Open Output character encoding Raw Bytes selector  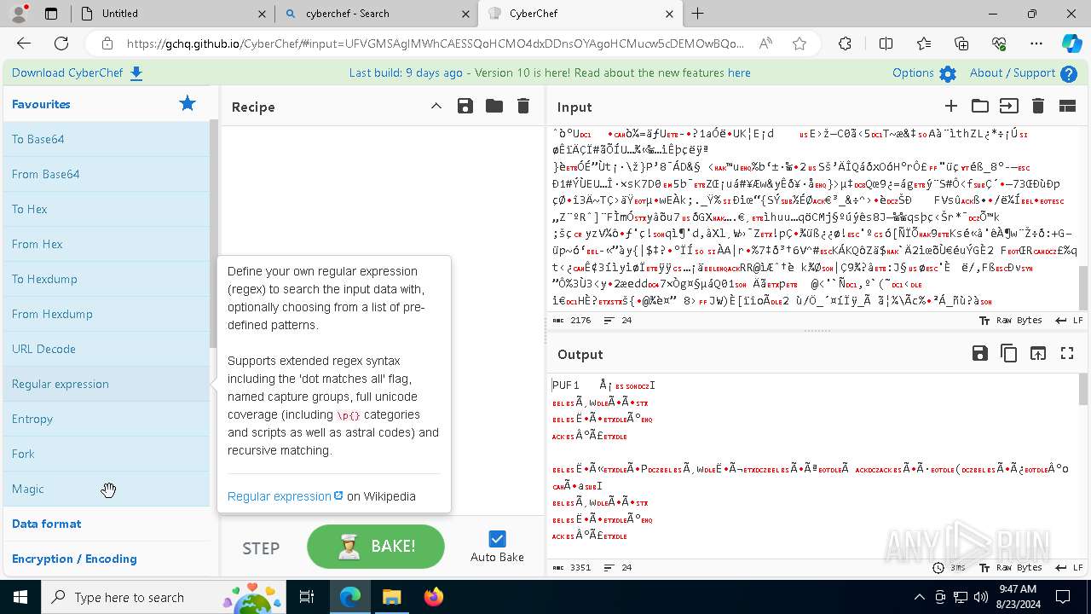1011,567
